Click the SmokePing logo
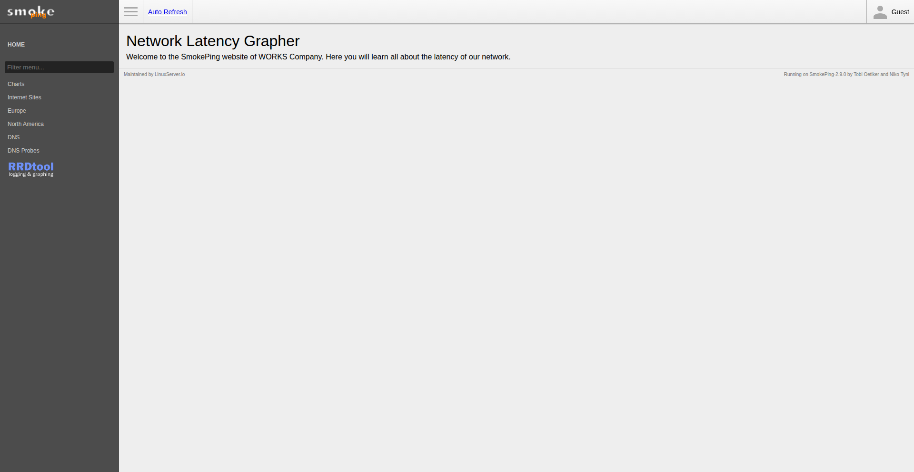This screenshot has height=472, width=914. tap(31, 12)
